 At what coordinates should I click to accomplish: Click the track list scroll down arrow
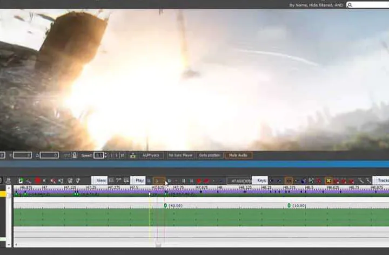(9, 244)
